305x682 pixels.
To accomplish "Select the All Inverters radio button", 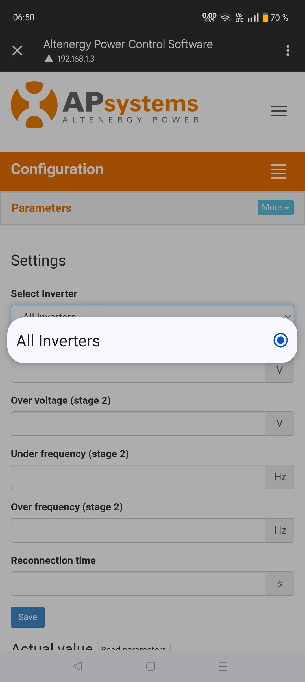I will coord(280,340).
